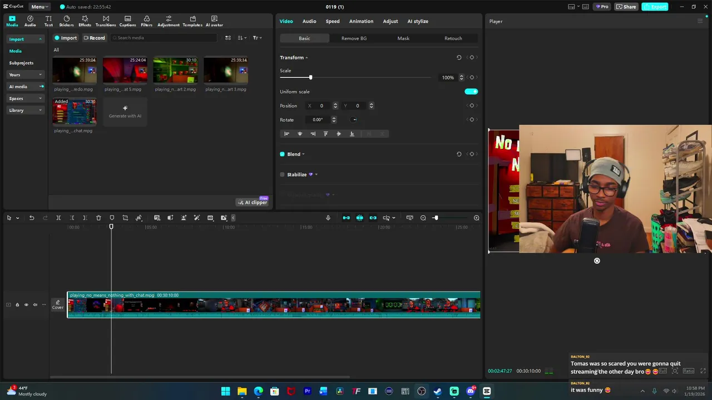Select the Mask sub-tab
Viewport: 712px width, 400px height.
(403, 38)
